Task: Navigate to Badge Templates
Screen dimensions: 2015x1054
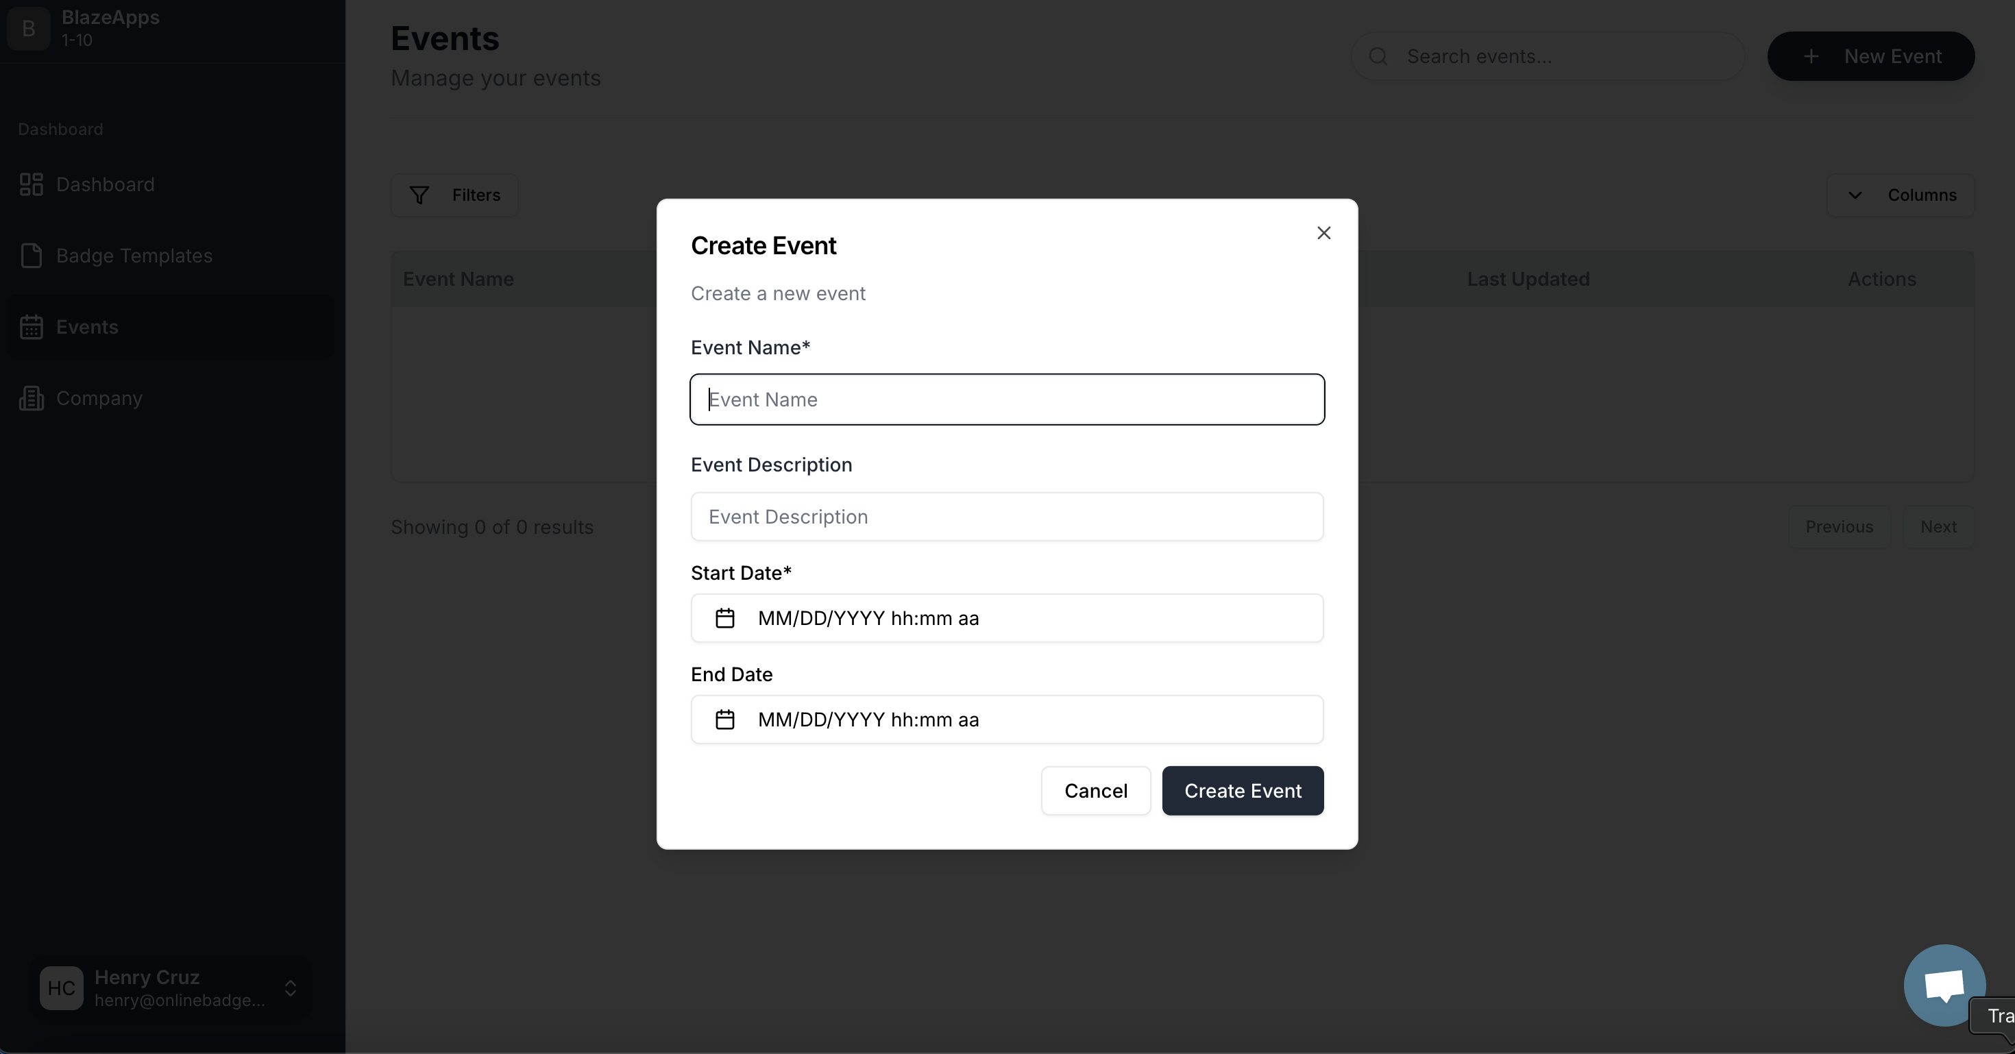Action: click(134, 256)
